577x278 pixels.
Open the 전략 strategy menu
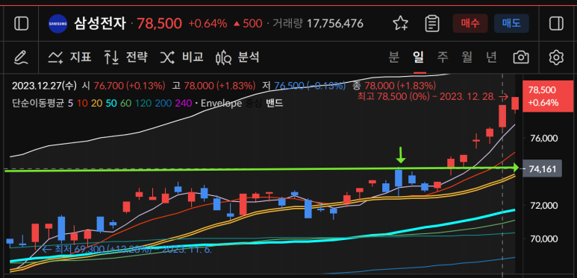click(125, 57)
